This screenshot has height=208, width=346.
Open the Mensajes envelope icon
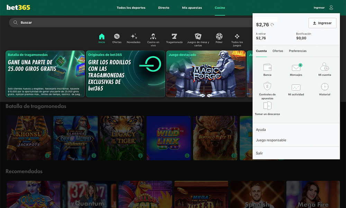[296, 68]
